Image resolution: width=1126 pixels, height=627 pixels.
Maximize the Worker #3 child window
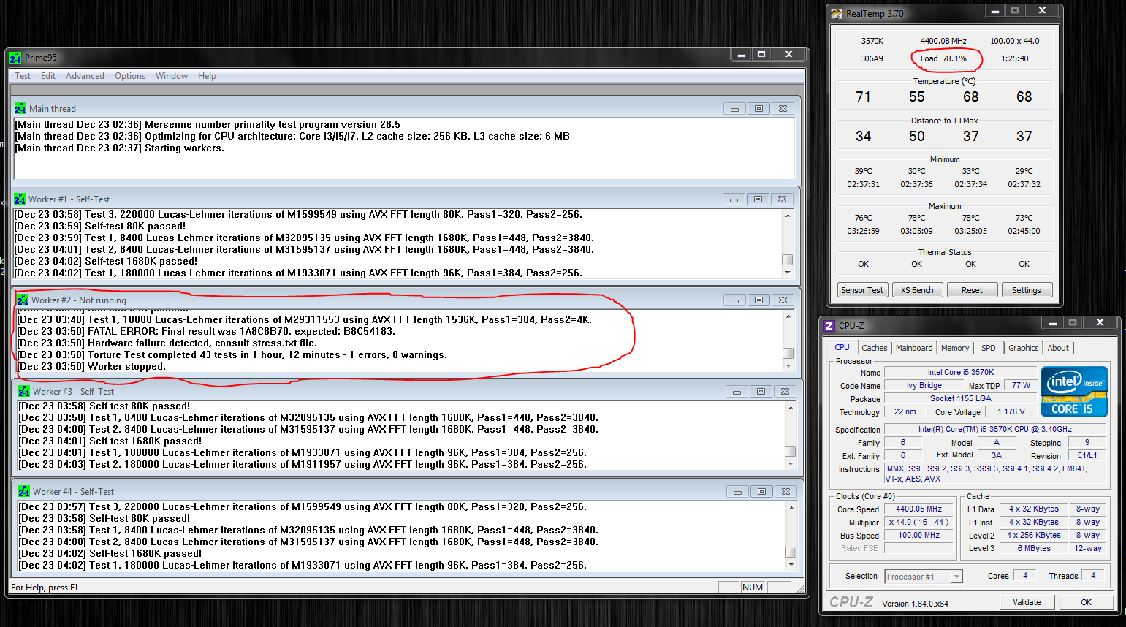point(761,391)
